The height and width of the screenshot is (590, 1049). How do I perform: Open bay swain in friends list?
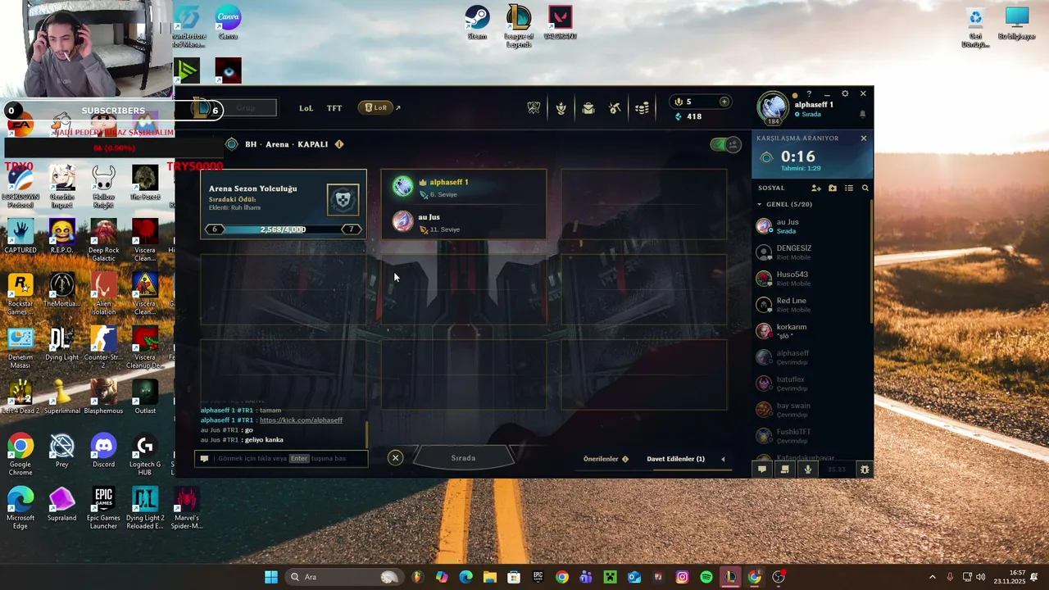811,410
